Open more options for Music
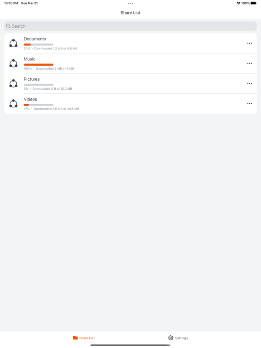 coord(250,63)
